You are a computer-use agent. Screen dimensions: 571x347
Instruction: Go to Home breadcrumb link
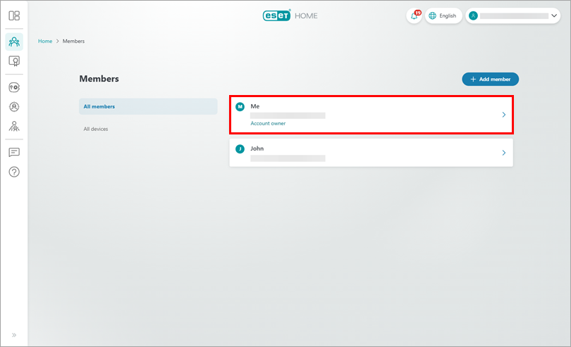45,42
